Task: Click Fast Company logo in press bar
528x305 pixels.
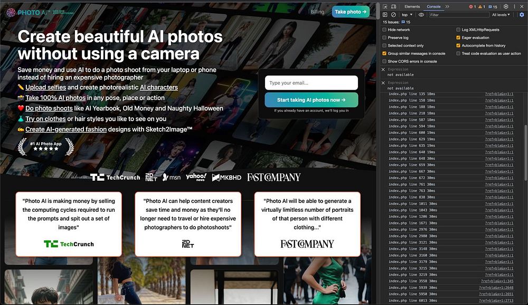Action: [x=274, y=177]
